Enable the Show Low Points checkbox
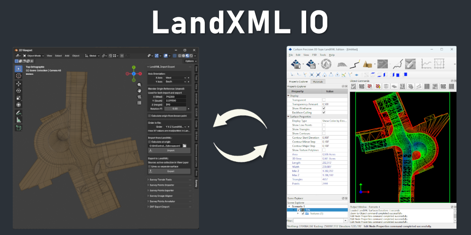The height and width of the screenshot is (235, 471). pyautogui.click(x=324, y=125)
